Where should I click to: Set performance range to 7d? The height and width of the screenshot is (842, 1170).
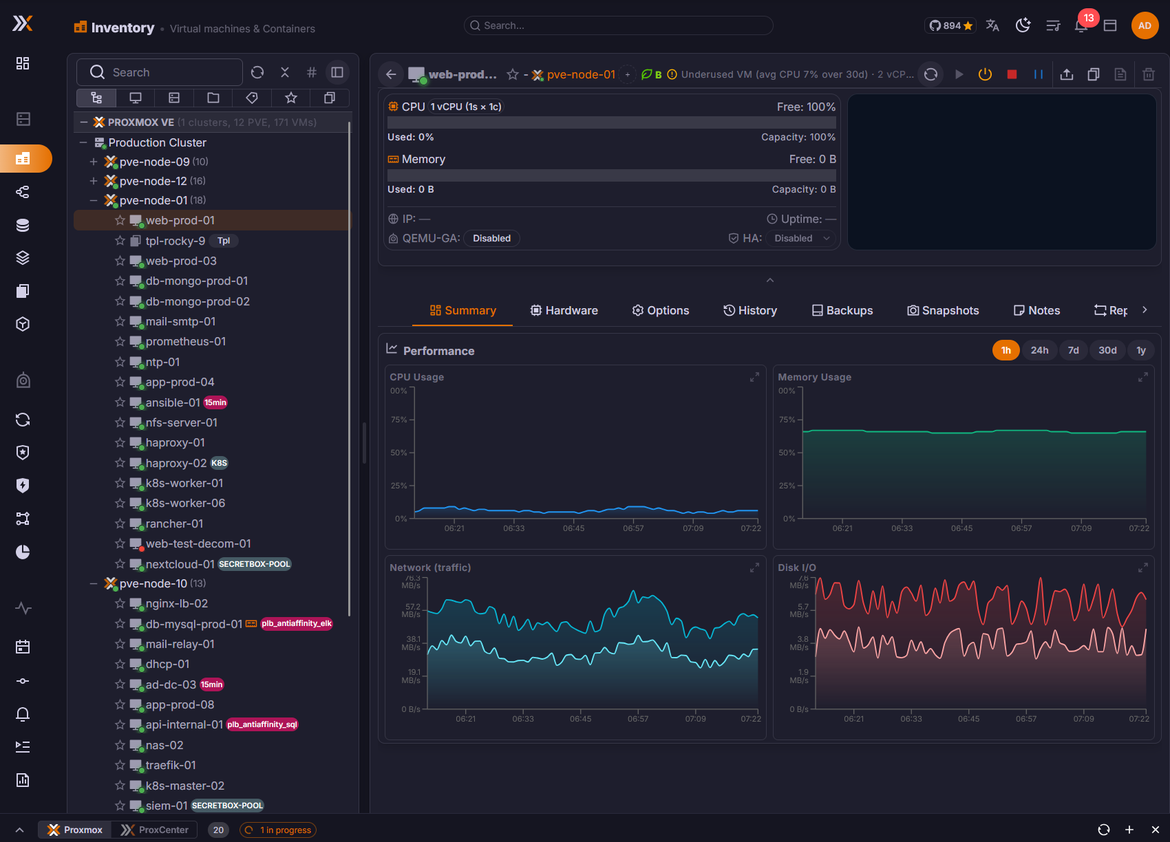coord(1073,350)
